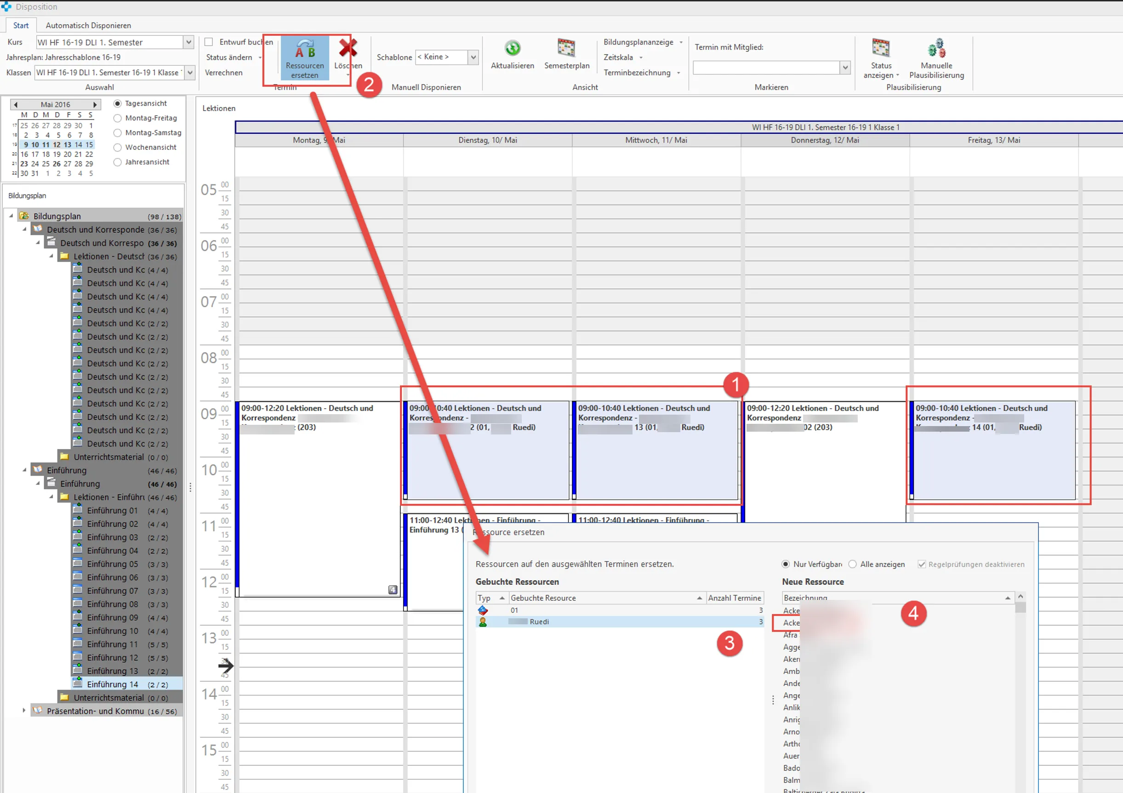
Task: Click the resource type icon in row 01
Action: (x=483, y=610)
